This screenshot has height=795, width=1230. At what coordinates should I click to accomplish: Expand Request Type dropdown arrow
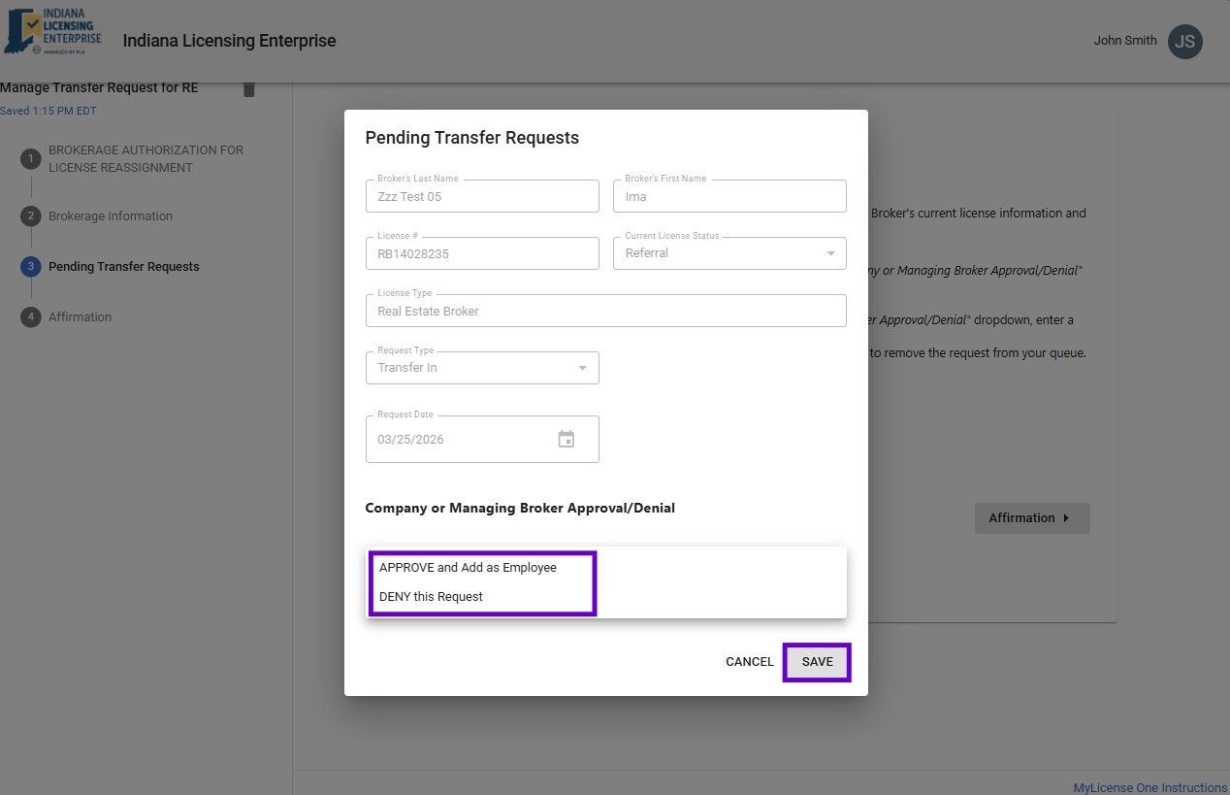(582, 368)
